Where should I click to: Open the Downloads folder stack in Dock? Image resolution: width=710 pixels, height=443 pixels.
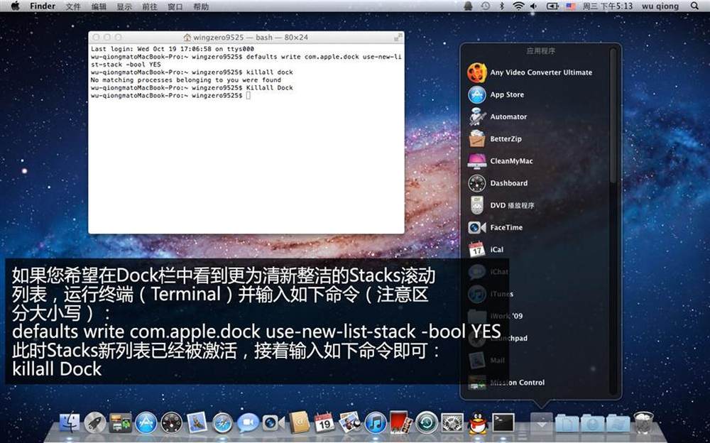coord(593,423)
